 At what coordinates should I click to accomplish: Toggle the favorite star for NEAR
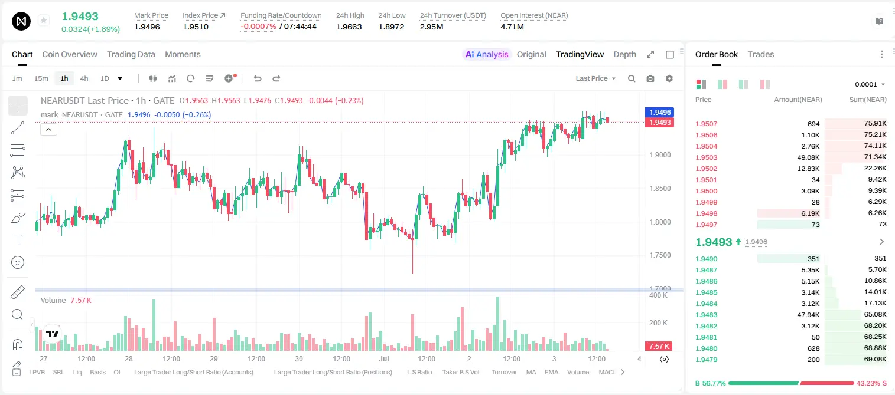[44, 21]
